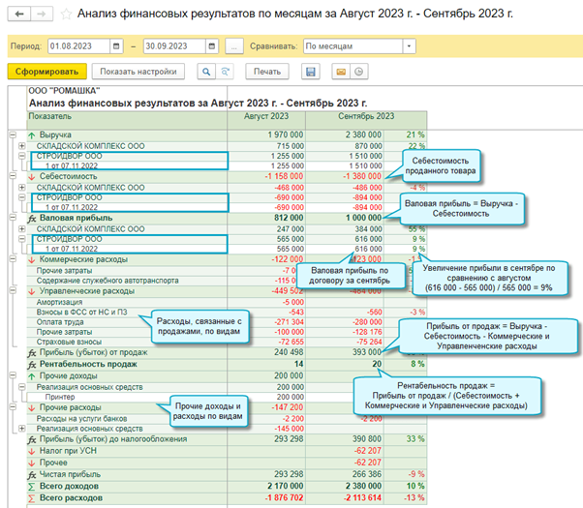Send report by email envelope icon

tap(341, 72)
